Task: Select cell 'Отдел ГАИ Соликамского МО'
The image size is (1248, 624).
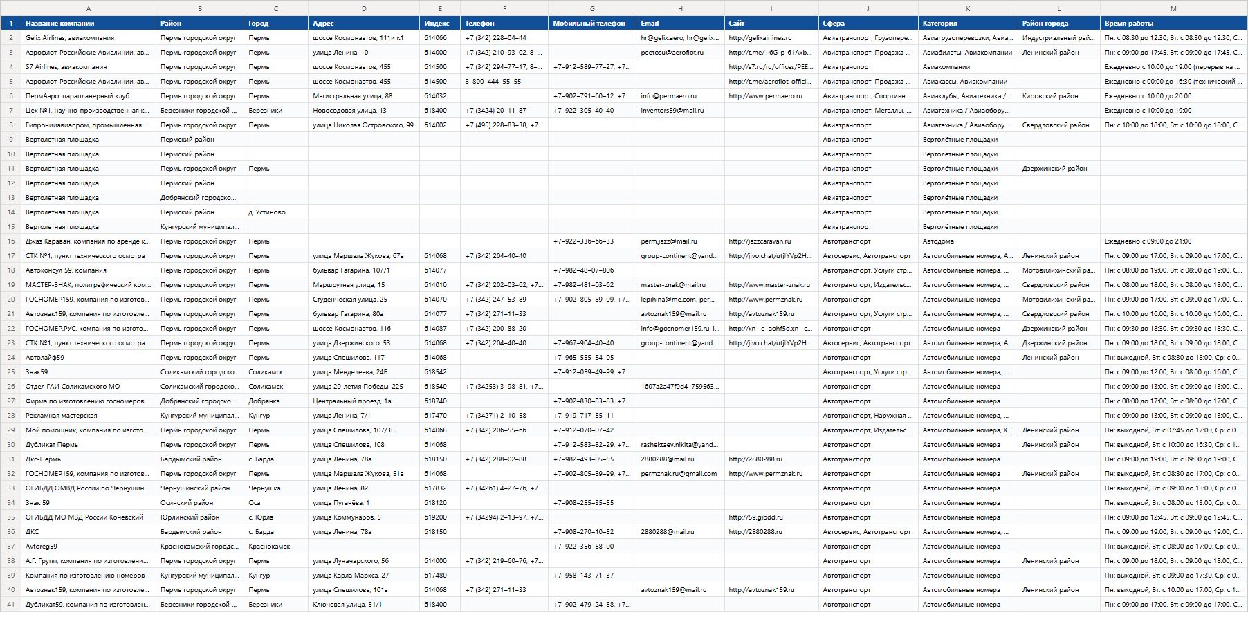Action: coord(89,387)
